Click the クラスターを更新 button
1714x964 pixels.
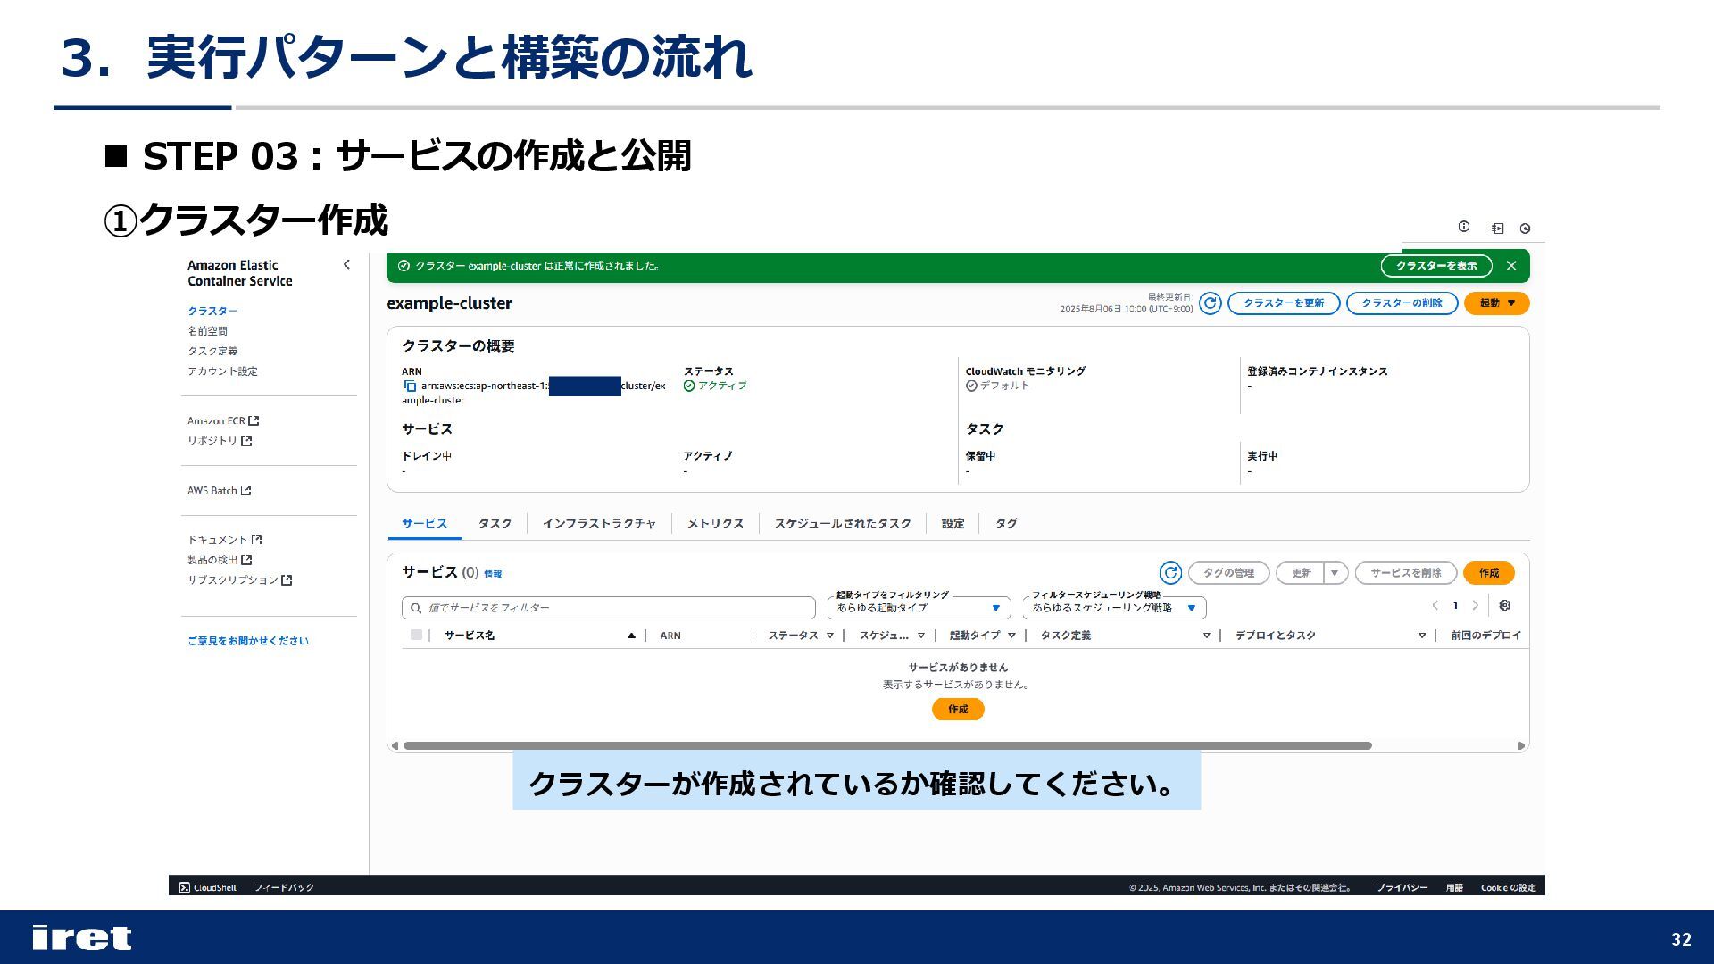click(1284, 303)
